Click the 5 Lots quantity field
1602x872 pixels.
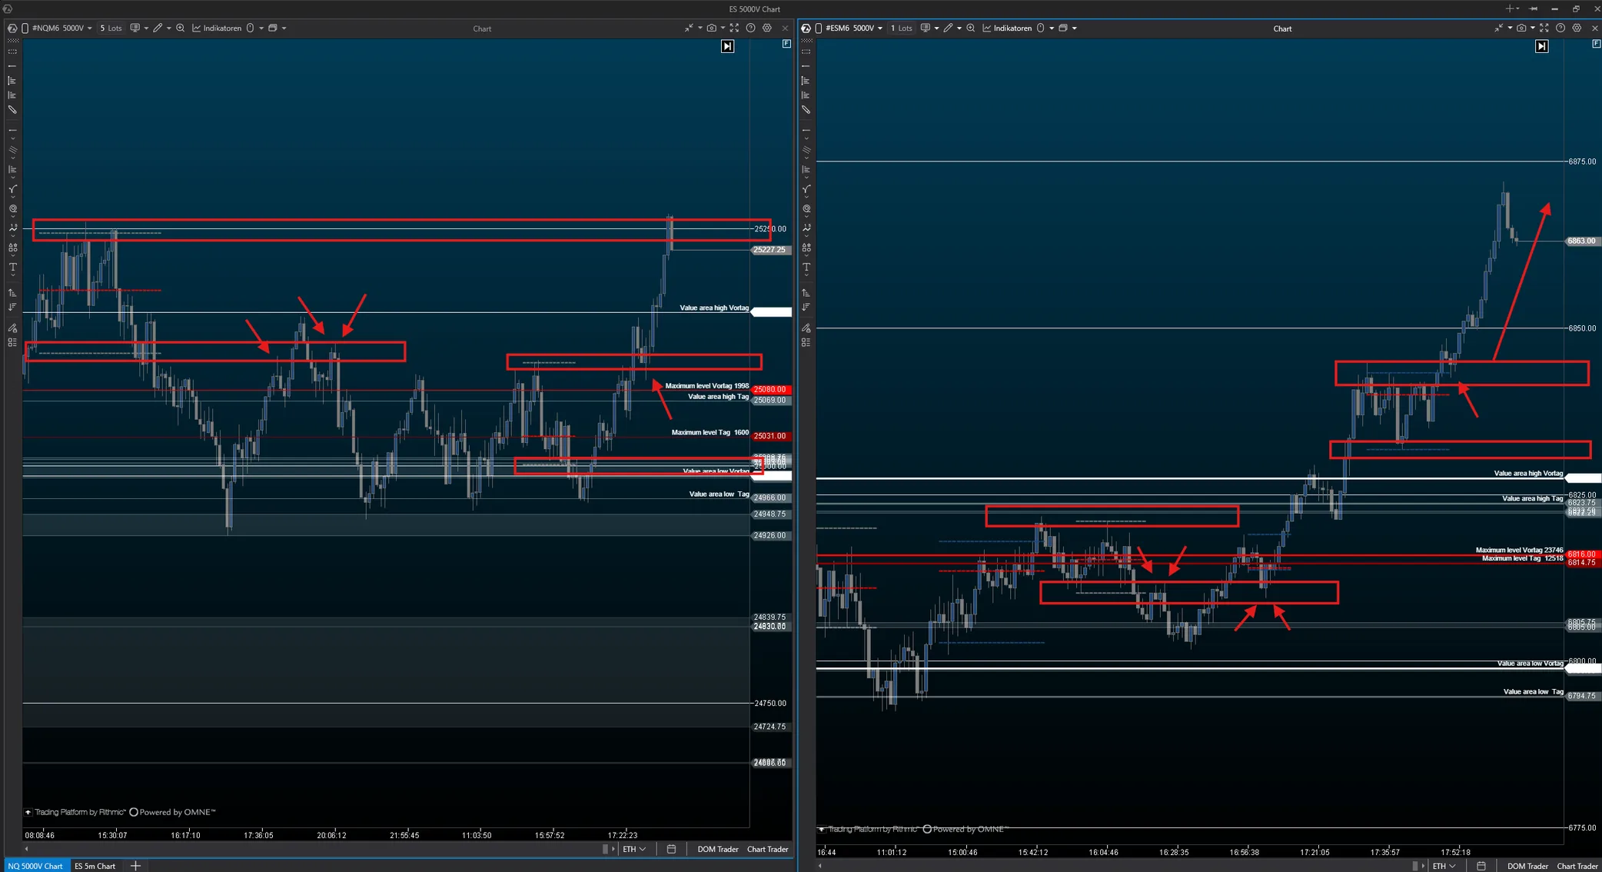(111, 28)
